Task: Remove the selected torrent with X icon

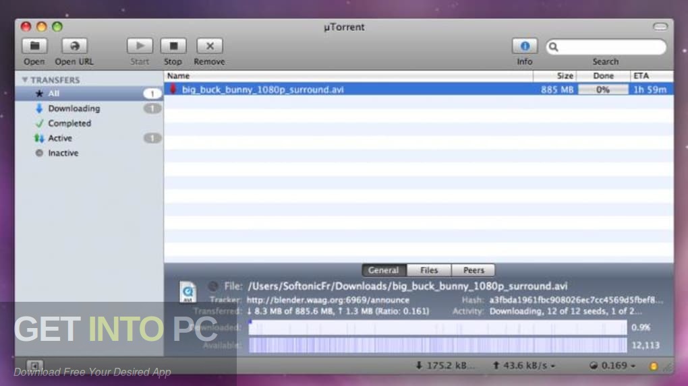Action: 209,46
